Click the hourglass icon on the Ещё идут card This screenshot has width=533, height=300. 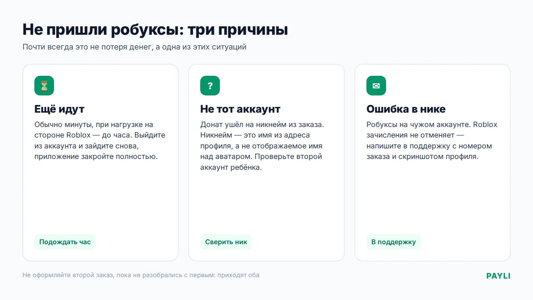[x=44, y=86]
